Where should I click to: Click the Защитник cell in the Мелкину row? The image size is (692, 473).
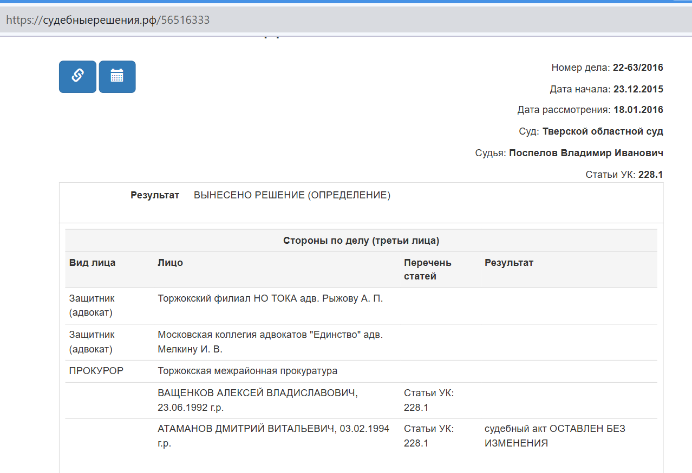pos(92,342)
